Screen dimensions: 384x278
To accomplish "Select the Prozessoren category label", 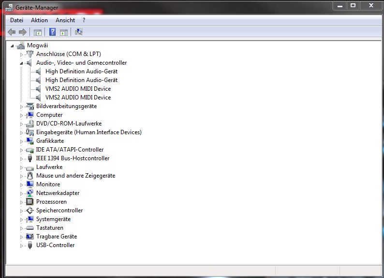I will point(51,202).
